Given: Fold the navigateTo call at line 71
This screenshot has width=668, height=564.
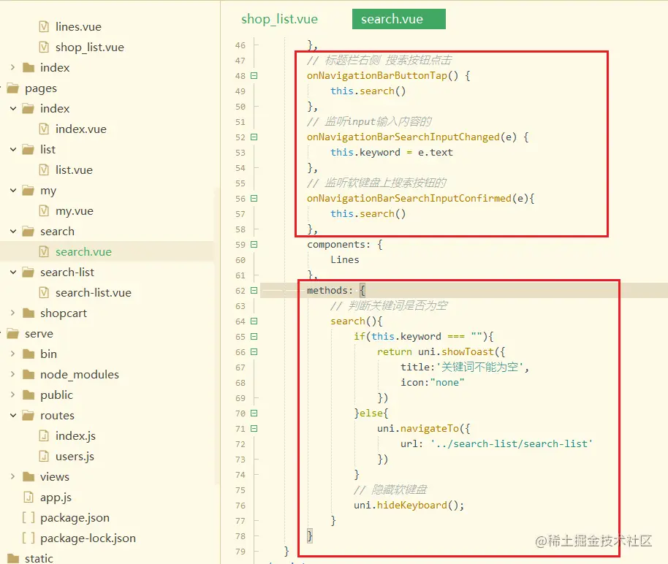Looking at the screenshot, I should click(254, 429).
